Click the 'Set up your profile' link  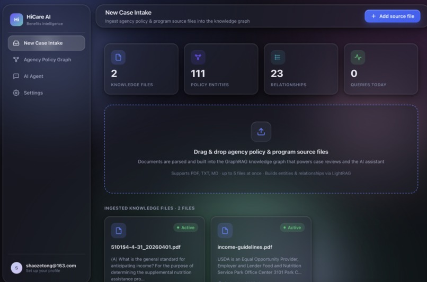(43, 271)
